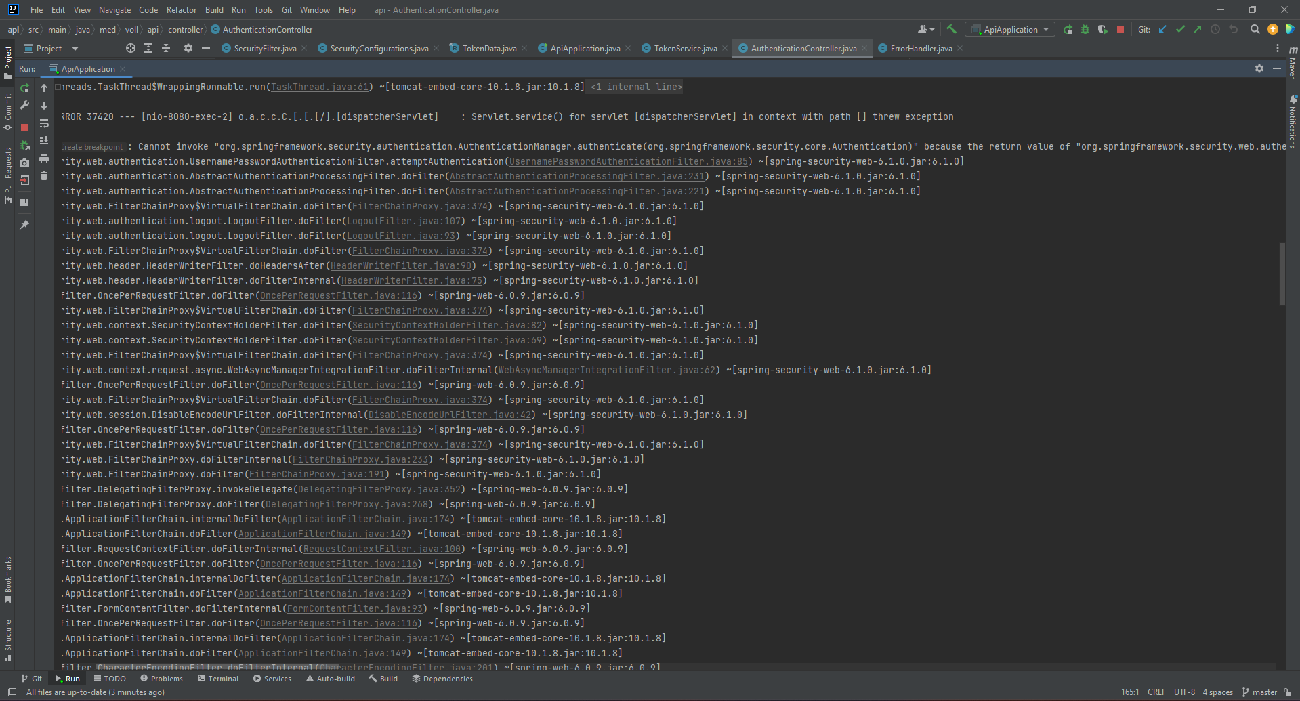Open UsernamePasswordAuthenticationFilter.java:85 link
Screen dimensions: 1300x701
(x=629, y=161)
